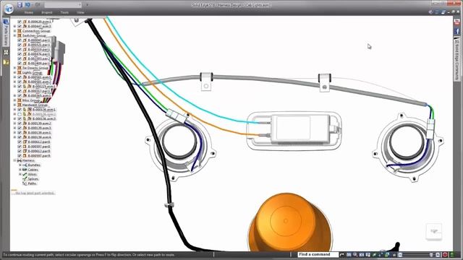Screen dimensions: 463x260
Task: Select Paths under Harness
Action: (x=32, y=183)
